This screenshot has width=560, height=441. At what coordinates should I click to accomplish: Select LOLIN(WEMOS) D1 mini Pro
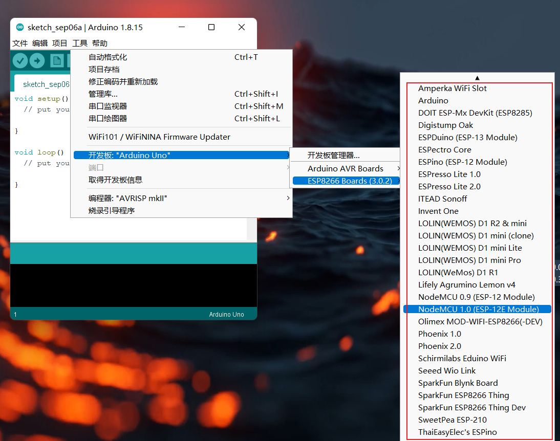pos(477,260)
